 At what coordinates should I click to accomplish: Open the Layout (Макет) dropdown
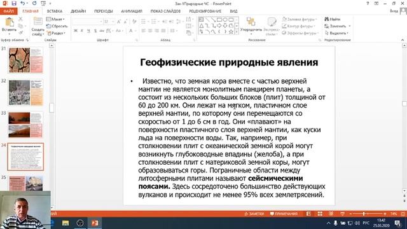[55, 19]
